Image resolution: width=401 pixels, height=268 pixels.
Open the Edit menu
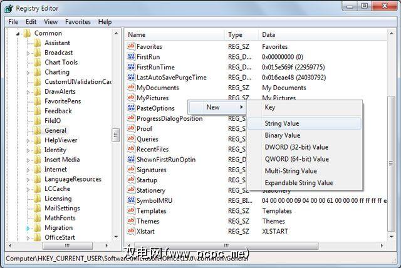31,22
